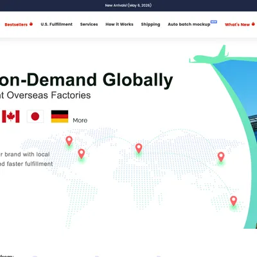Screen dimensions: 257x257
Task: Select the eastern US map pin
Action: (82, 154)
